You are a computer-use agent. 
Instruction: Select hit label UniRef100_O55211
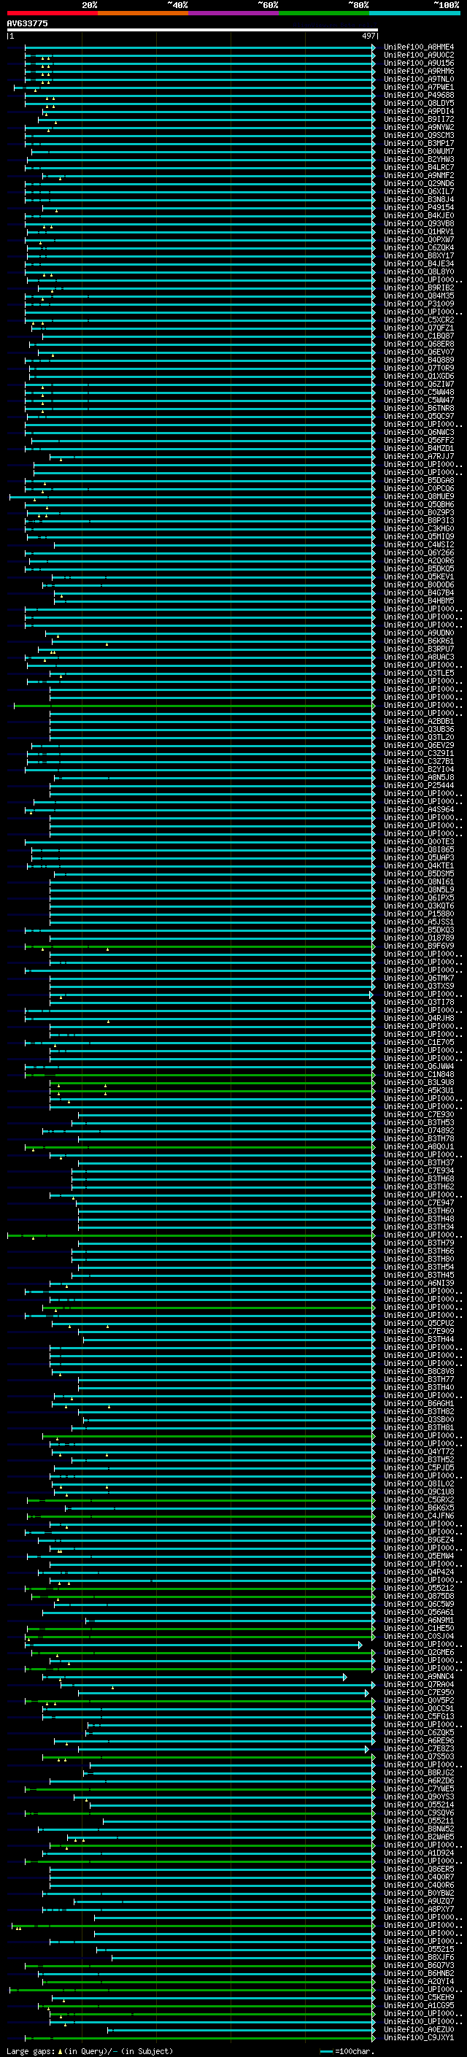click(x=419, y=1821)
